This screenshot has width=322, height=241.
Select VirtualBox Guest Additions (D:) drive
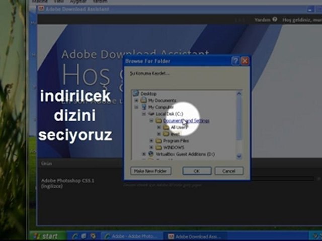(185, 154)
